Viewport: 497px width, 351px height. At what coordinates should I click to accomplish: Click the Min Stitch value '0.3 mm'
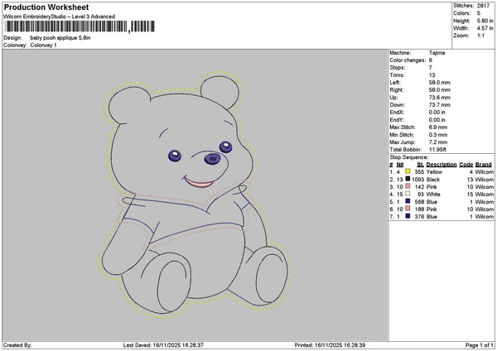[x=438, y=135]
